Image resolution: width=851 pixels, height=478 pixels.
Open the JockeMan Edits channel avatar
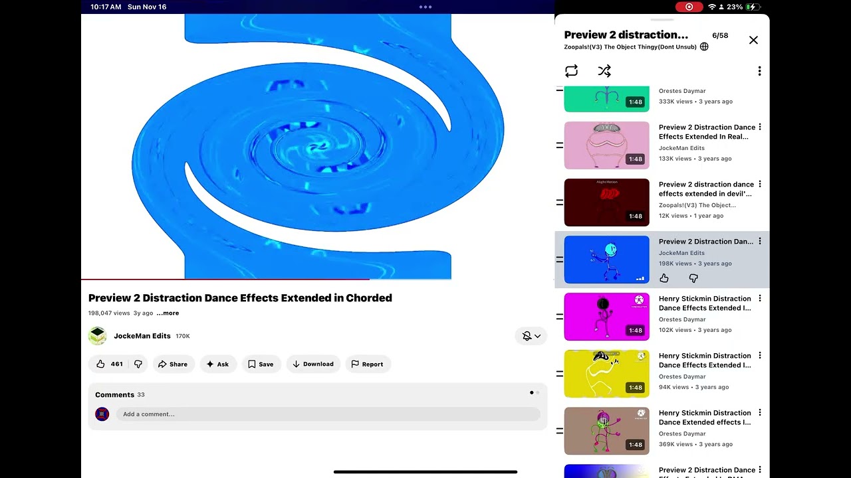tap(98, 336)
